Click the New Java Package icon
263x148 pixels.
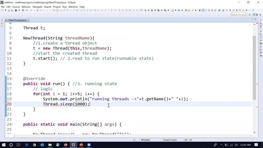tap(172, 10)
